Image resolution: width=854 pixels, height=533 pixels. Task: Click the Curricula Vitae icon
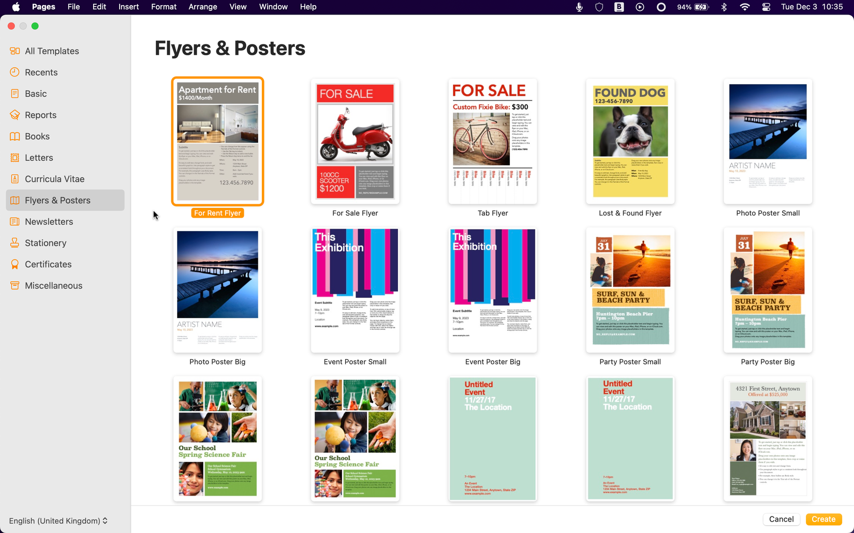[x=14, y=179]
